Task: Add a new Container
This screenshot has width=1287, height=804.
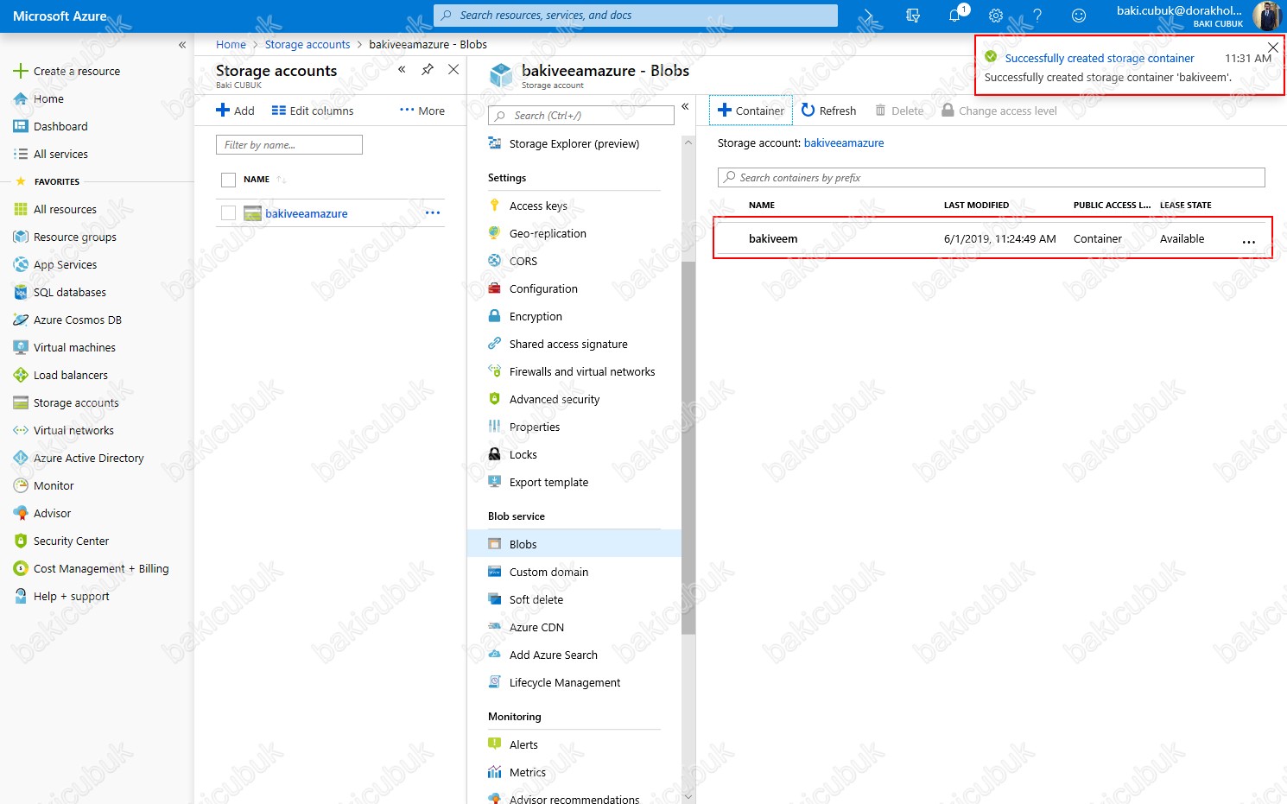Action: (x=751, y=111)
